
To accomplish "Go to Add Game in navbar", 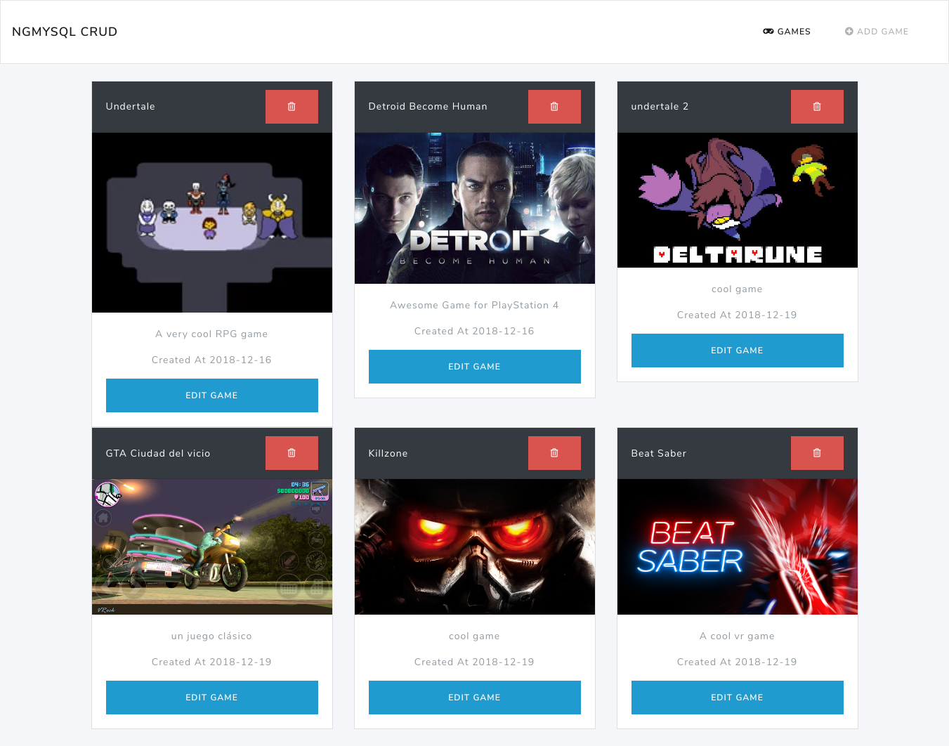I will click(877, 32).
